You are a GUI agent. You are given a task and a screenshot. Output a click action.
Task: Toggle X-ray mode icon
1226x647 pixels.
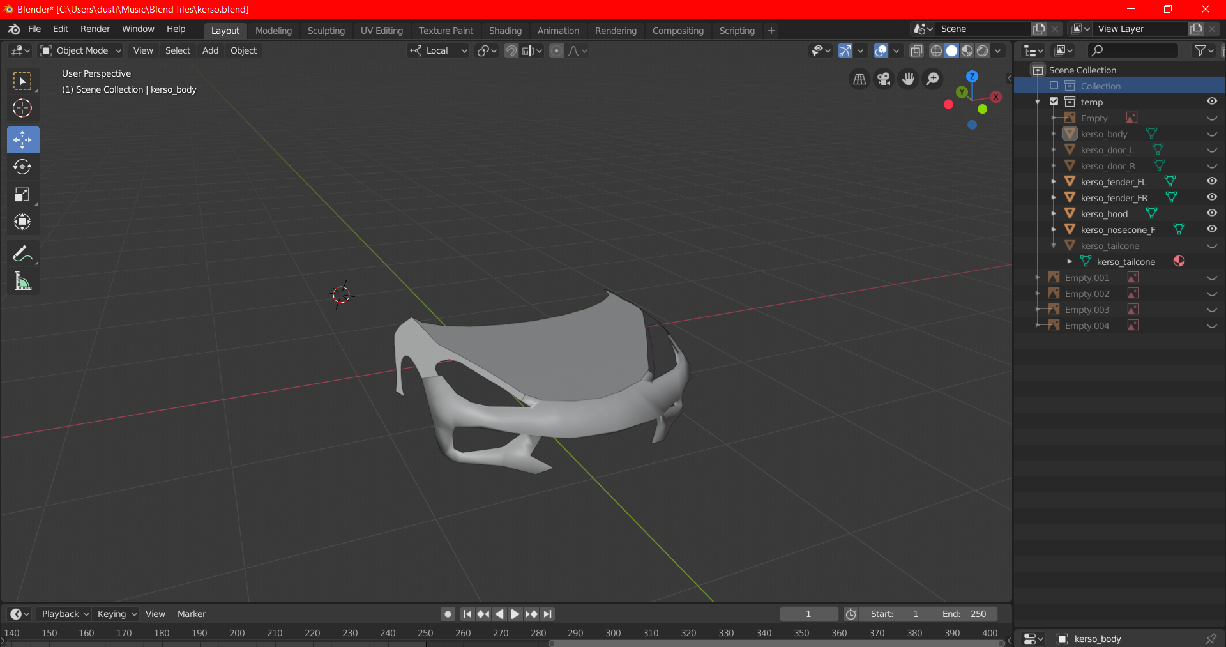[x=916, y=50]
